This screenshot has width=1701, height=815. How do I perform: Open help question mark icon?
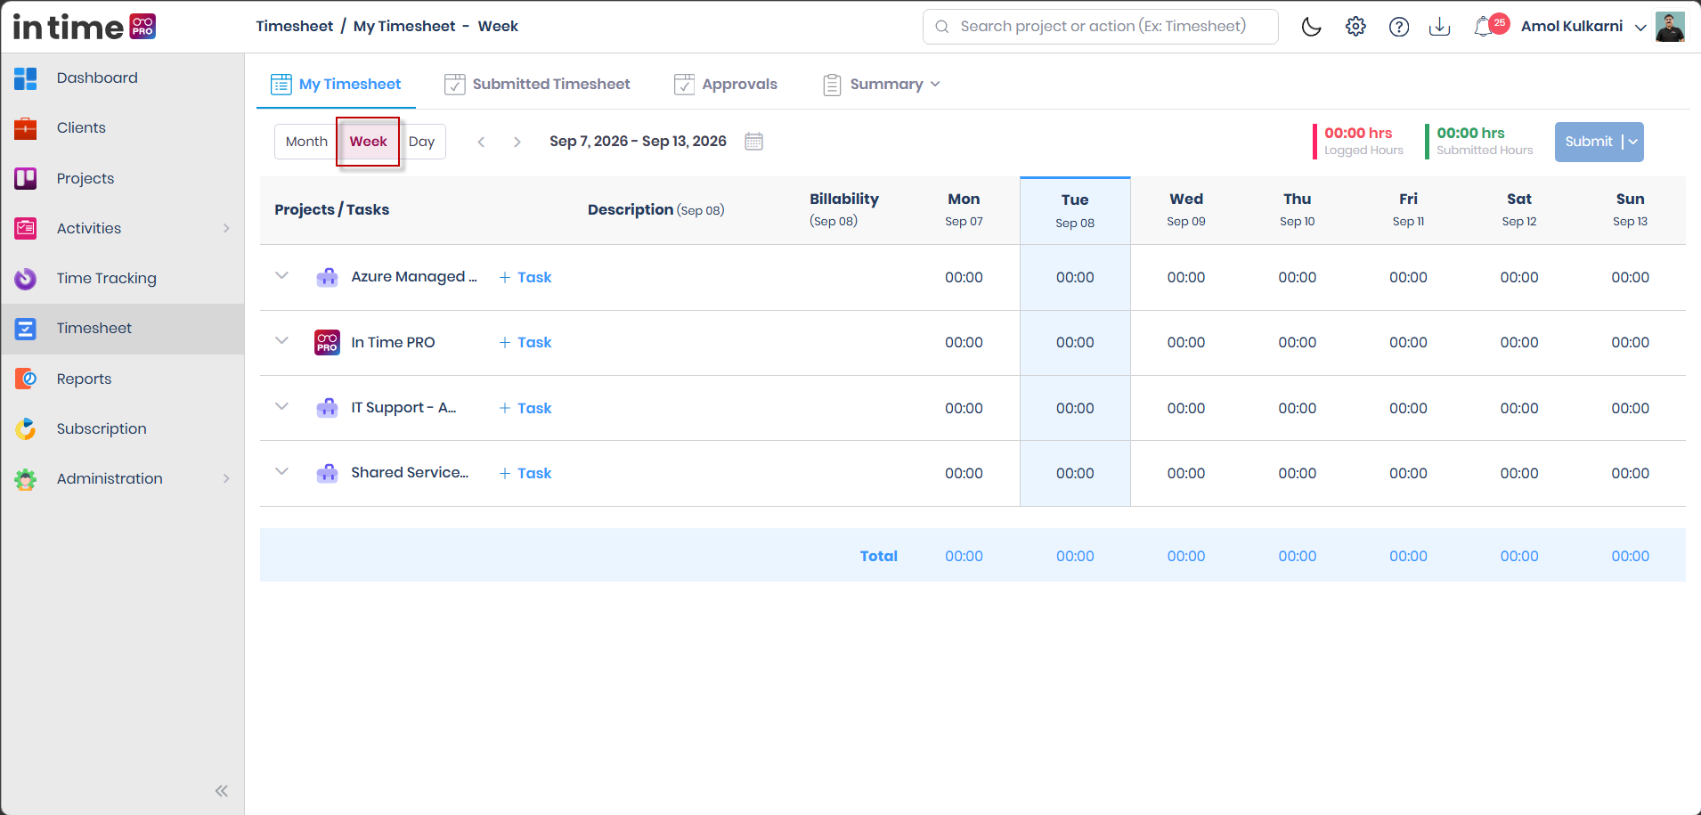pyautogui.click(x=1399, y=27)
